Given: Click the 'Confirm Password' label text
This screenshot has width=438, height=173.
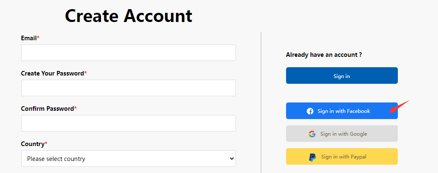Looking at the screenshot, I should 48,109.
